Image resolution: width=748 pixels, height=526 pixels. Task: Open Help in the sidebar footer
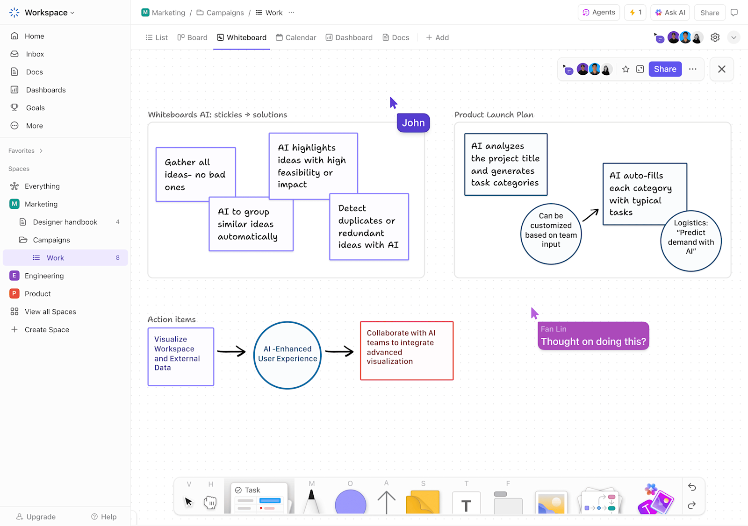(104, 517)
